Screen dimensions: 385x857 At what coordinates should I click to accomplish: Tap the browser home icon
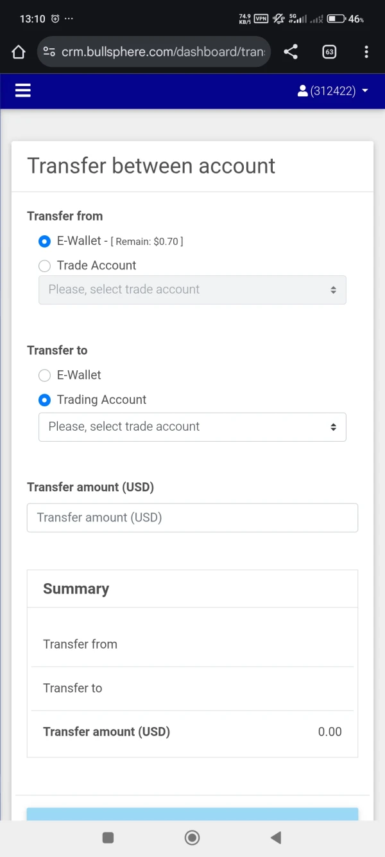[x=18, y=52]
